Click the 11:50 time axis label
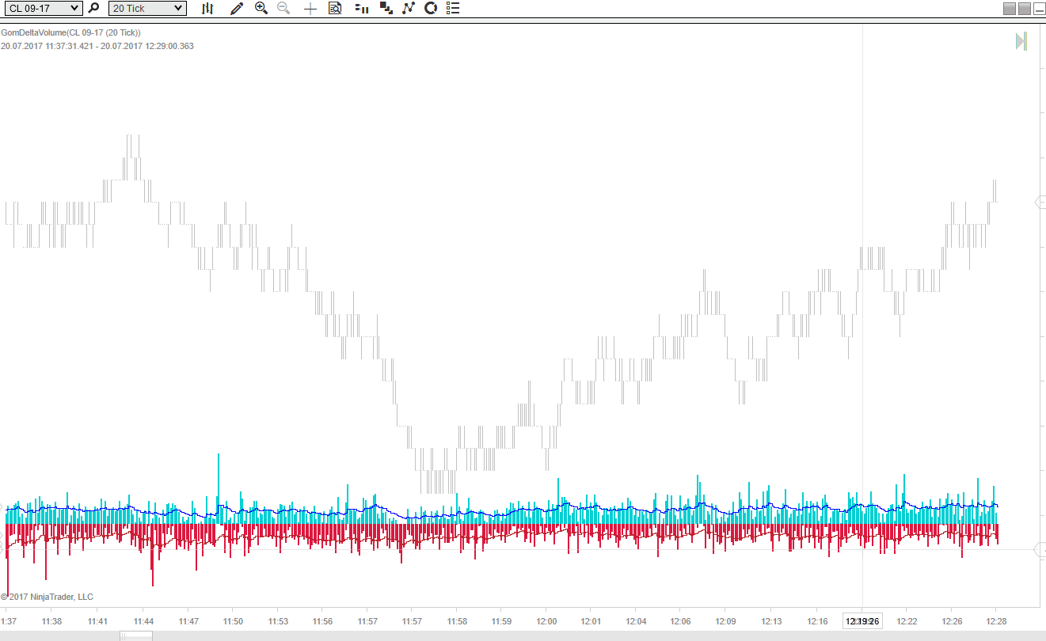This screenshot has height=641, width=1046. click(233, 621)
